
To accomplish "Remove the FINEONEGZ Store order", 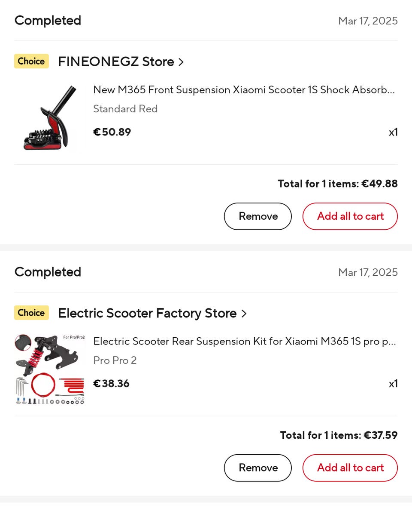I will coord(258,216).
